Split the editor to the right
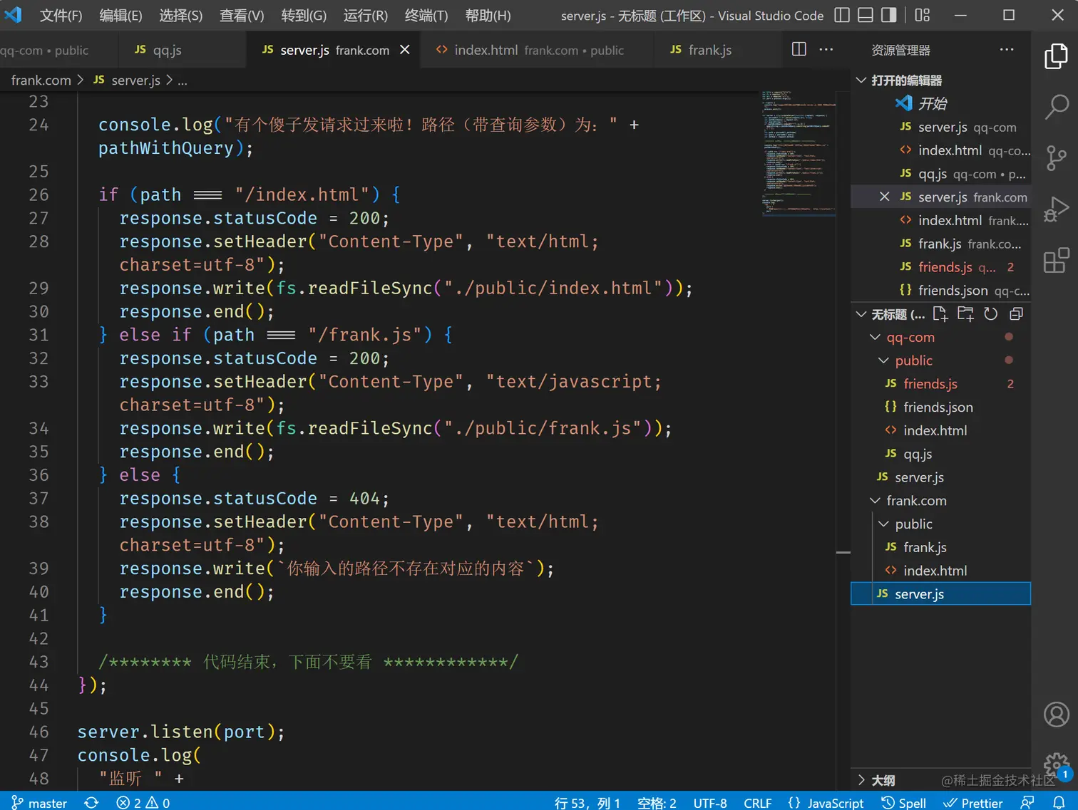 pos(799,49)
